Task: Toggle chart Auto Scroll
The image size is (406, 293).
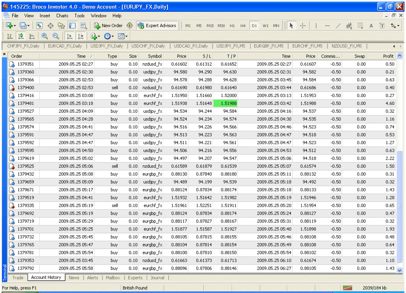Action: coord(69,36)
